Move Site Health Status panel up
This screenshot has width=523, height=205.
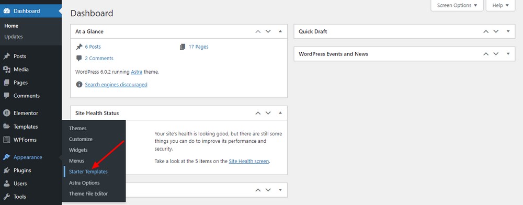(x=258, y=113)
